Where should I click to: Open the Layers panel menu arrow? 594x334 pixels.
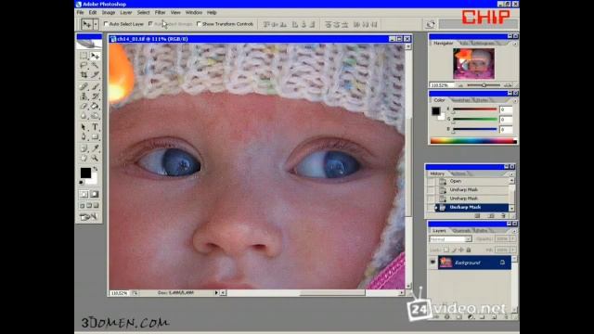click(x=513, y=231)
